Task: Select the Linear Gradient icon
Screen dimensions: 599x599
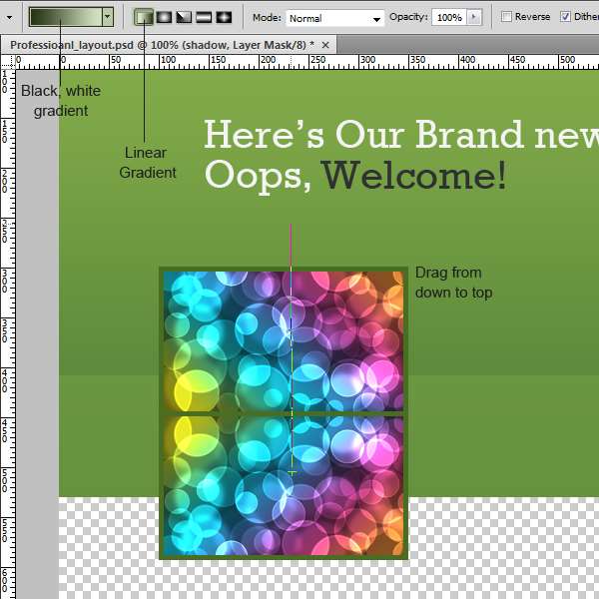Action: 144,17
